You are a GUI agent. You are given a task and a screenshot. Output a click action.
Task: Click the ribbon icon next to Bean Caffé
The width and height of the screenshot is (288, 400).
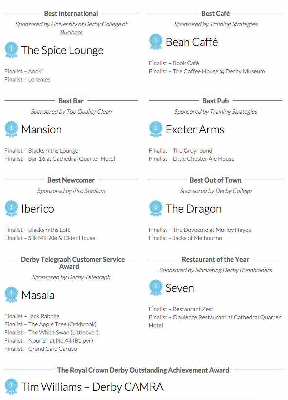tap(156, 41)
